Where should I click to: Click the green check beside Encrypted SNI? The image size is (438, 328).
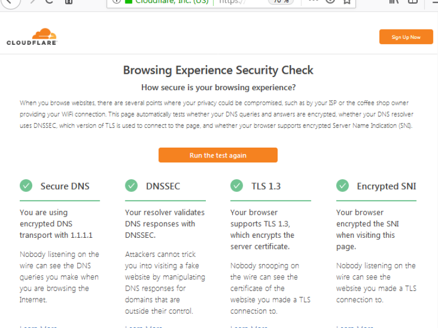pyautogui.click(x=343, y=185)
